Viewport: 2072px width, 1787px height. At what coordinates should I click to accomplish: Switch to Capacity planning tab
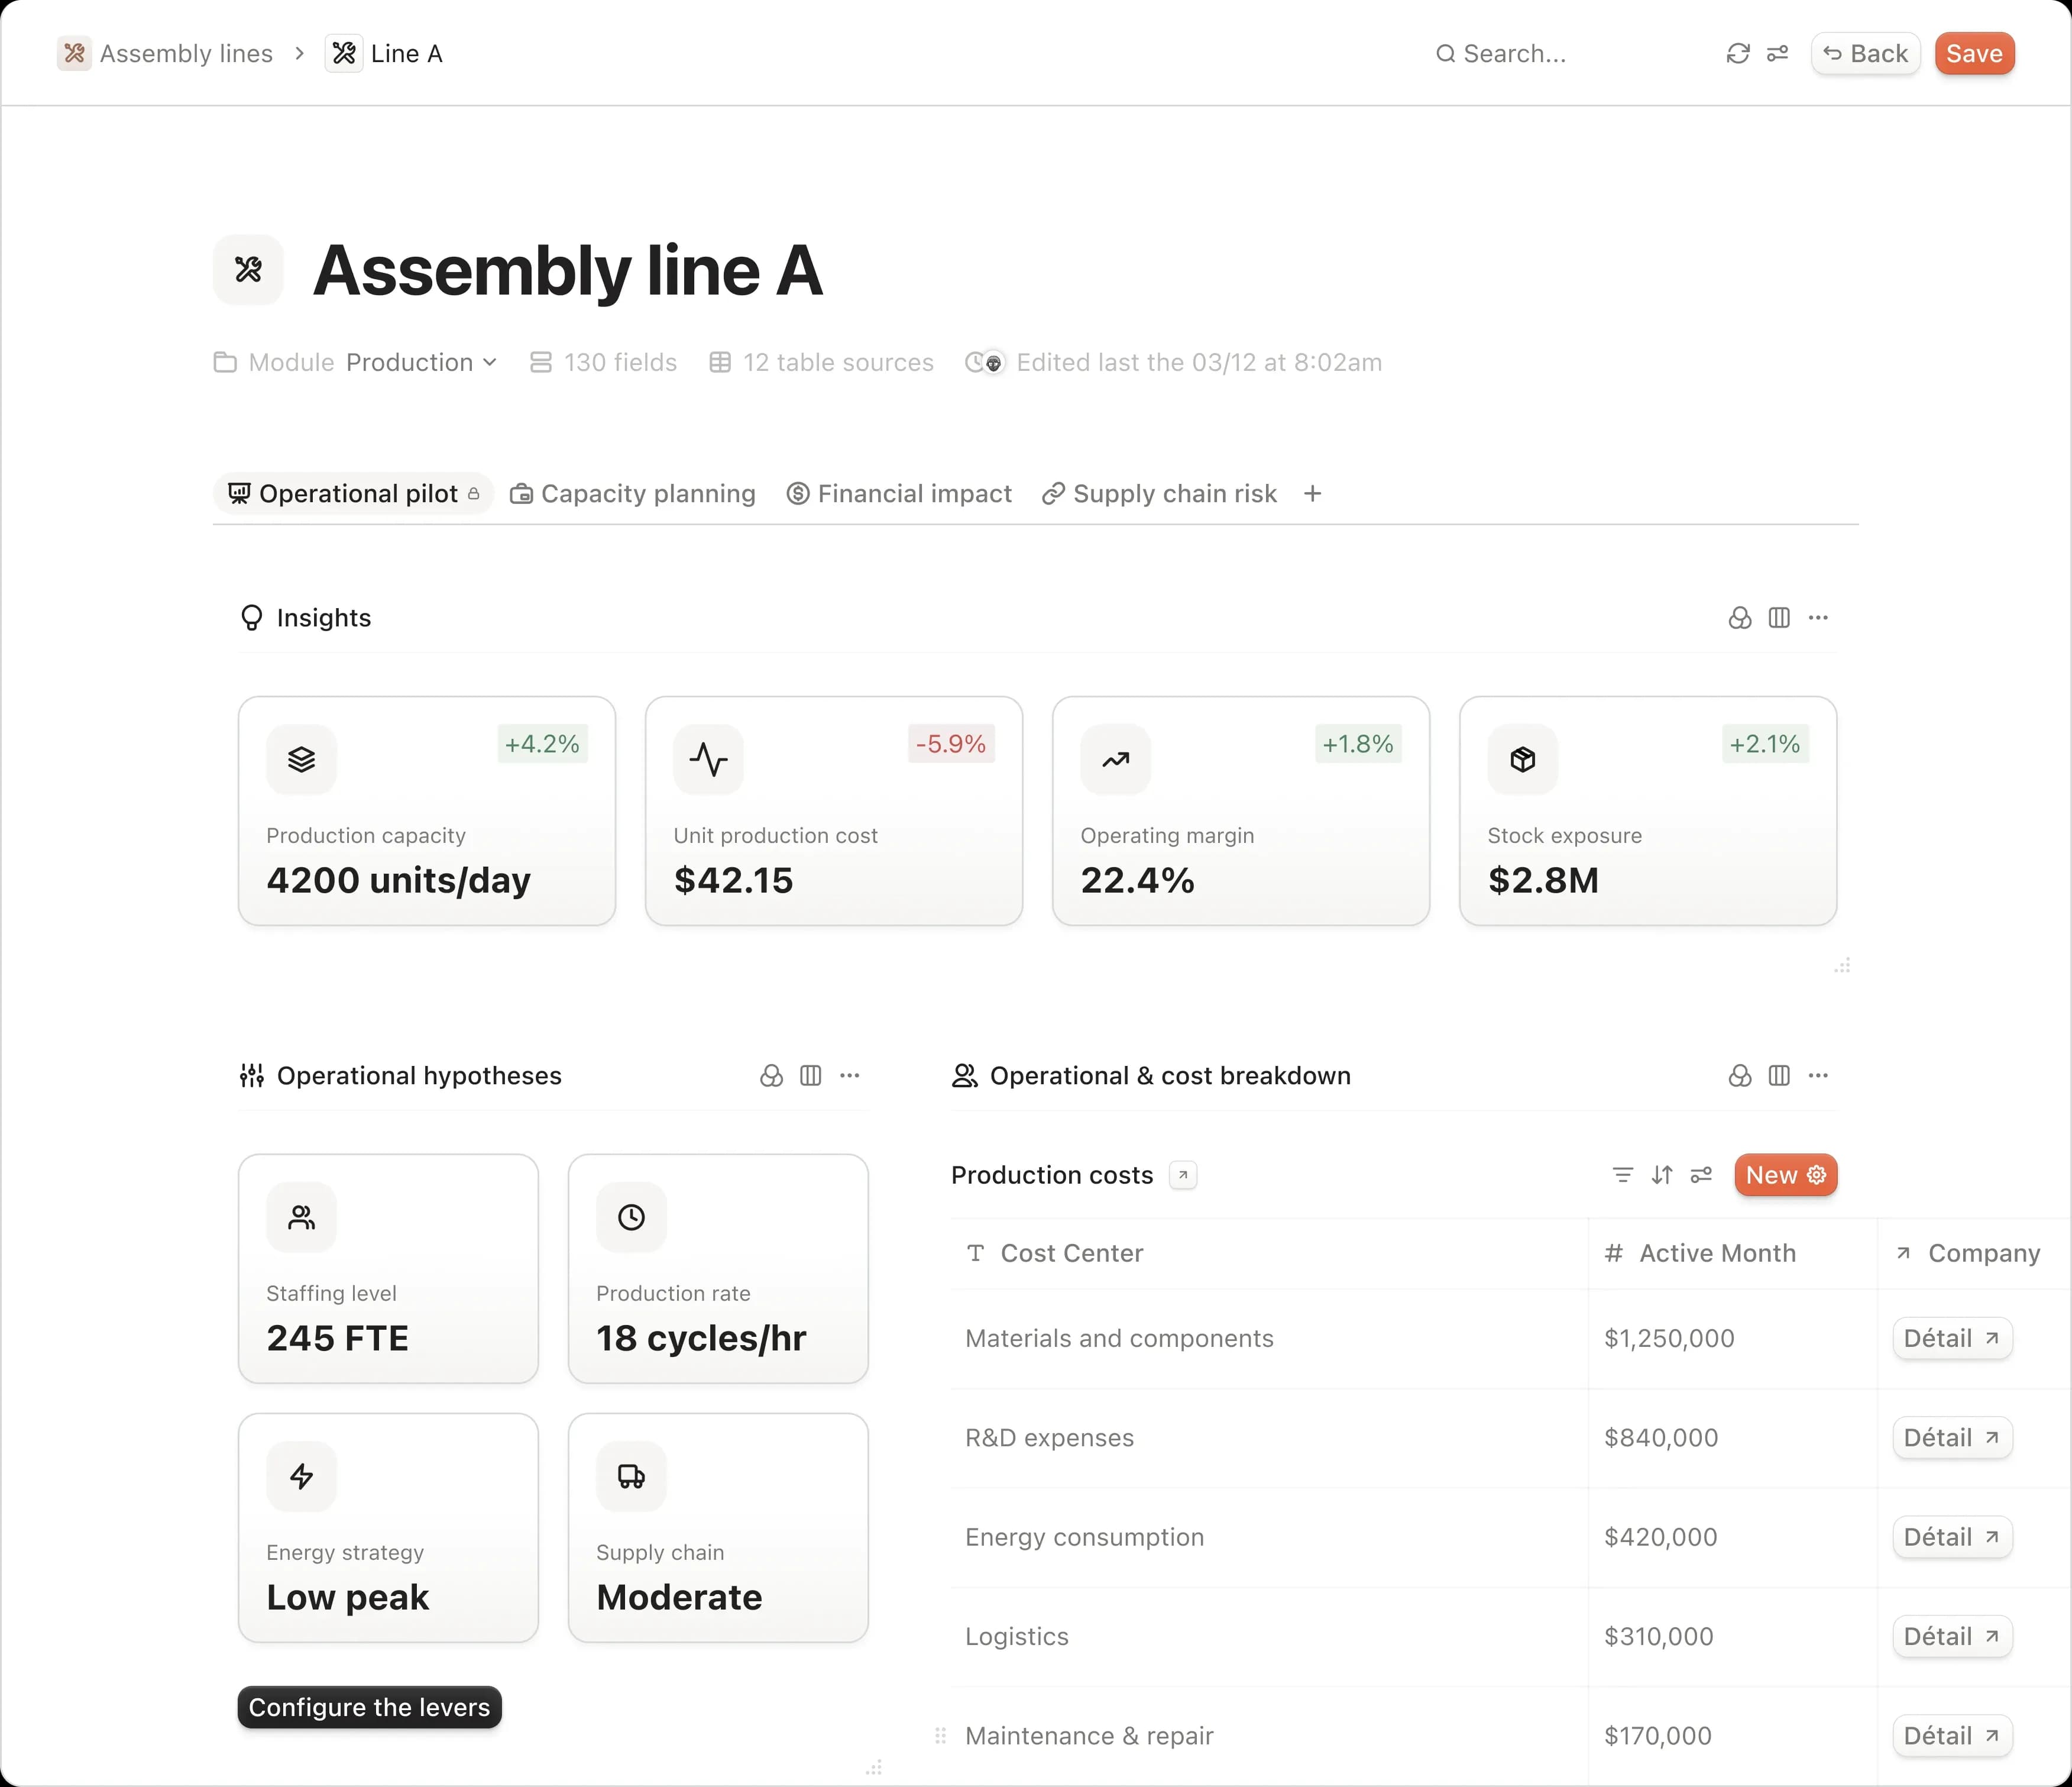tap(633, 493)
